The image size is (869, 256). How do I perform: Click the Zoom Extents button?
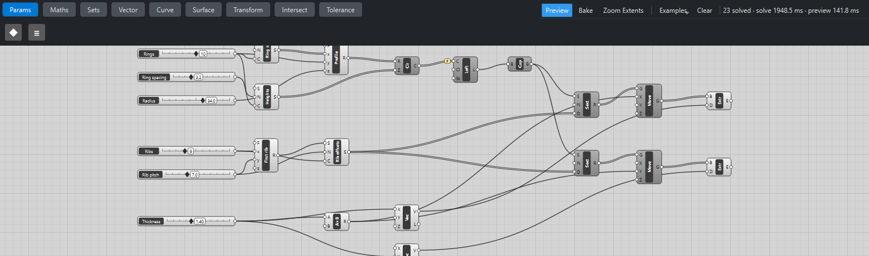pyautogui.click(x=623, y=10)
